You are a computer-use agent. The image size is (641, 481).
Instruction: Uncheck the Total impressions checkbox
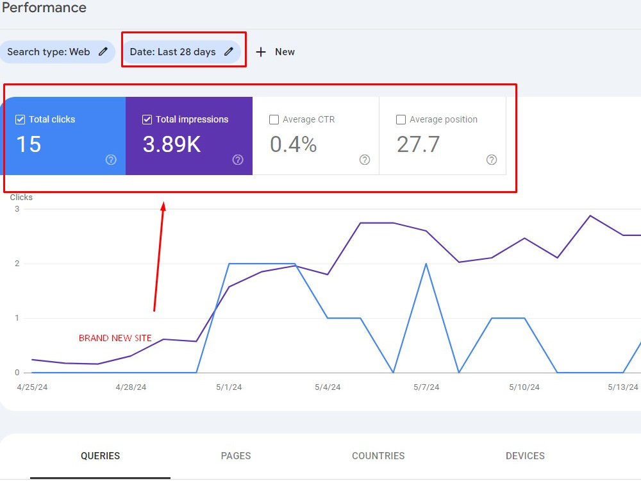pos(147,119)
